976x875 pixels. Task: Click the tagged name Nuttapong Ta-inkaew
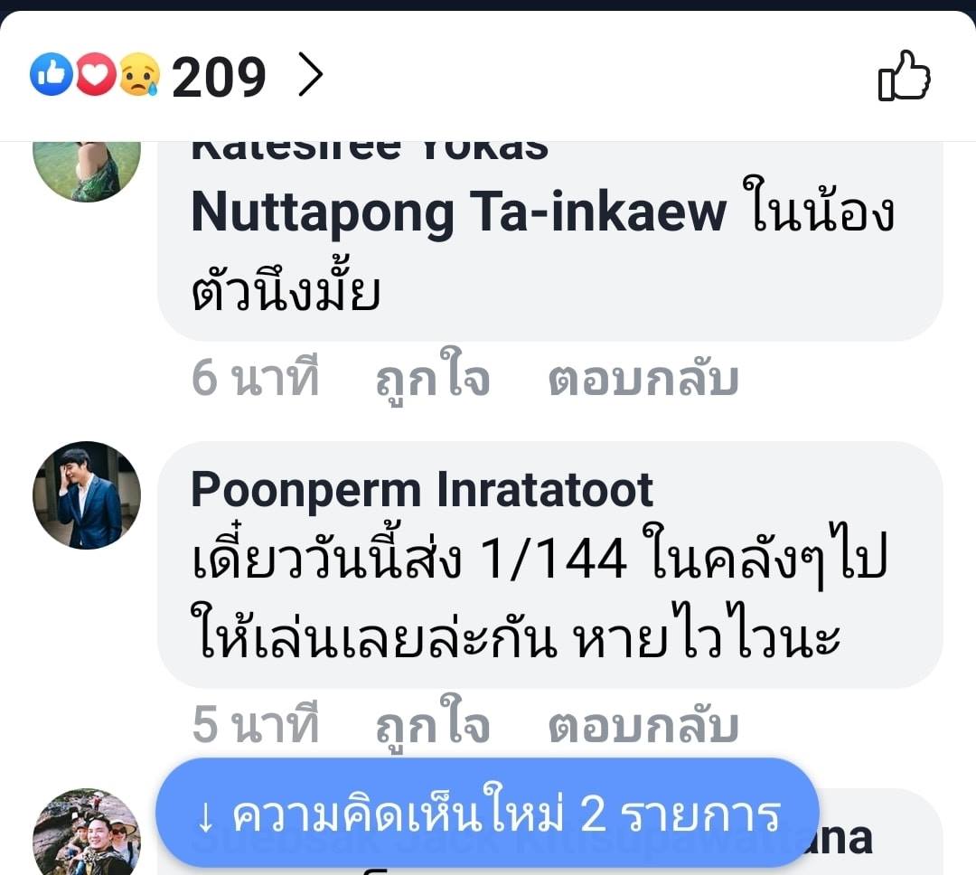[x=459, y=212]
